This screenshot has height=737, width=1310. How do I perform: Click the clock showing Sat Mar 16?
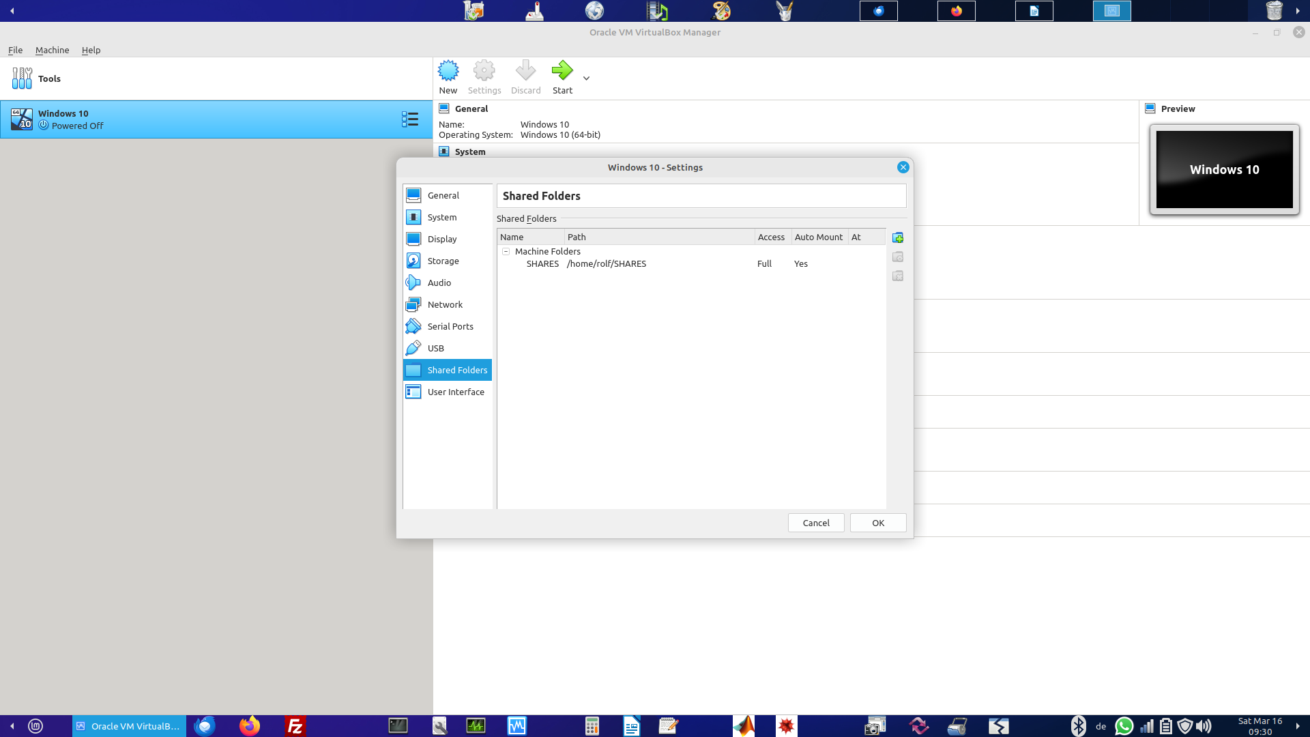1260,726
